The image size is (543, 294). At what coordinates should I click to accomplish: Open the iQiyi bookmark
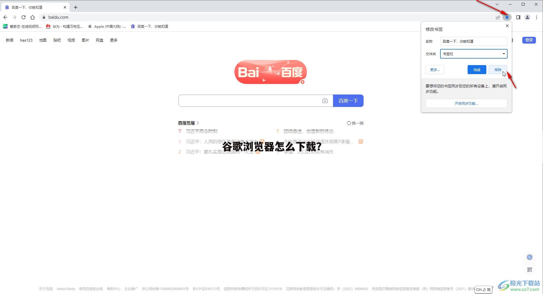(x=22, y=26)
